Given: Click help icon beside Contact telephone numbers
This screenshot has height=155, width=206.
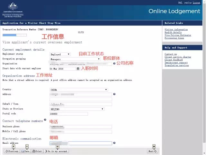Looking at the screenshot, I should [45, 120].
